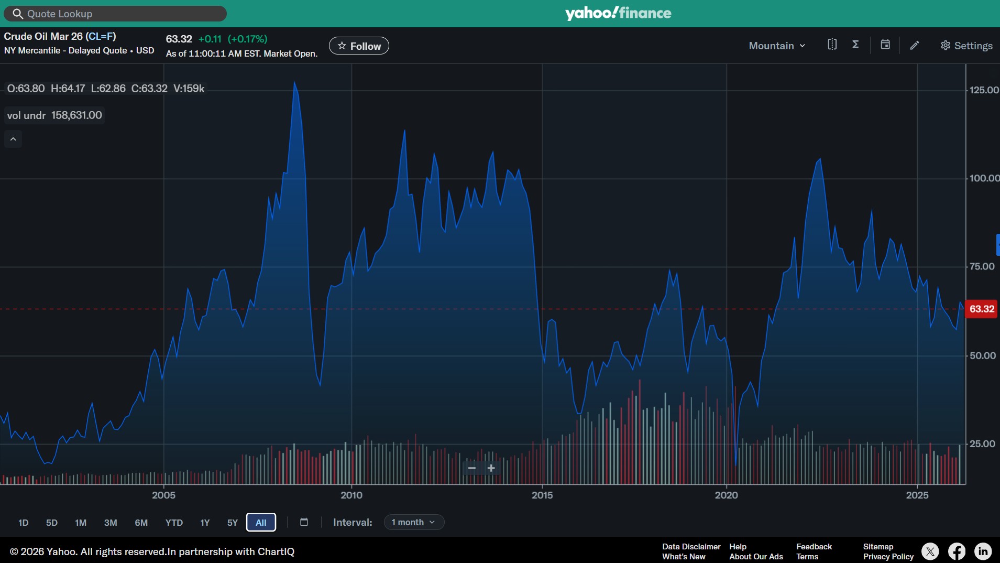
Task: Follow Crude Oil Mar 26 with star button
Action: 359,46
